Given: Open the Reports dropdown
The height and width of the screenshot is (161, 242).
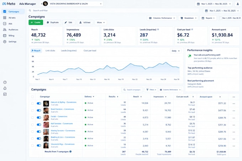Looking at the screenshot, I should pyautogui.click(x=208, y=18).
